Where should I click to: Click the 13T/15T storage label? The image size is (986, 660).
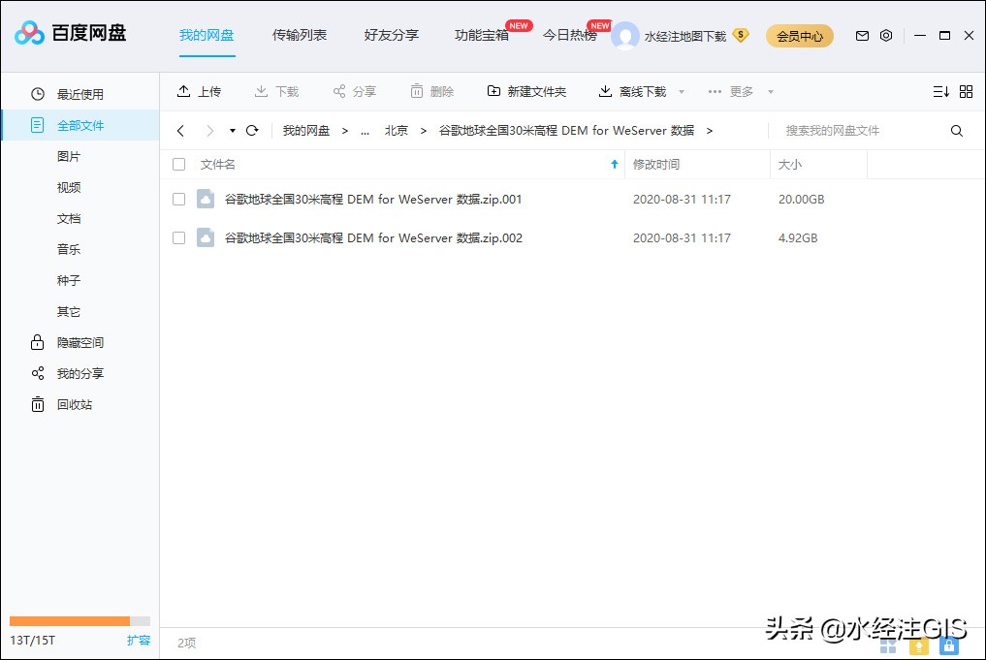coord(33,641)
